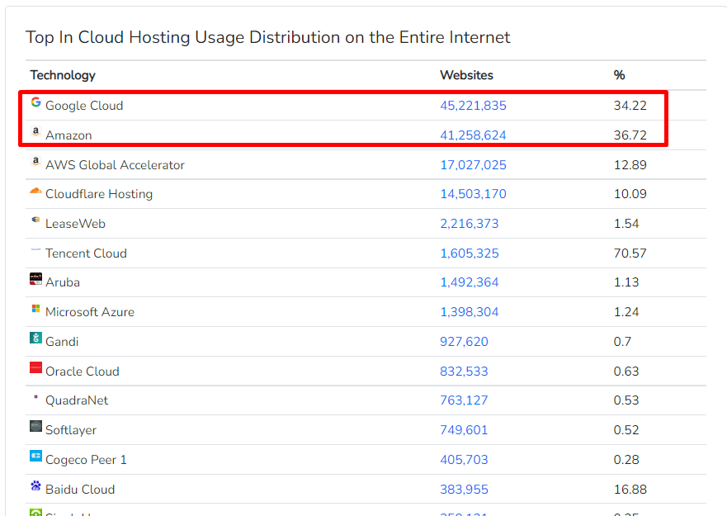This screenshot has width=727, height=516.
Task: Open the 41,258,624 websites link
Action: click(x=473, y=135)
